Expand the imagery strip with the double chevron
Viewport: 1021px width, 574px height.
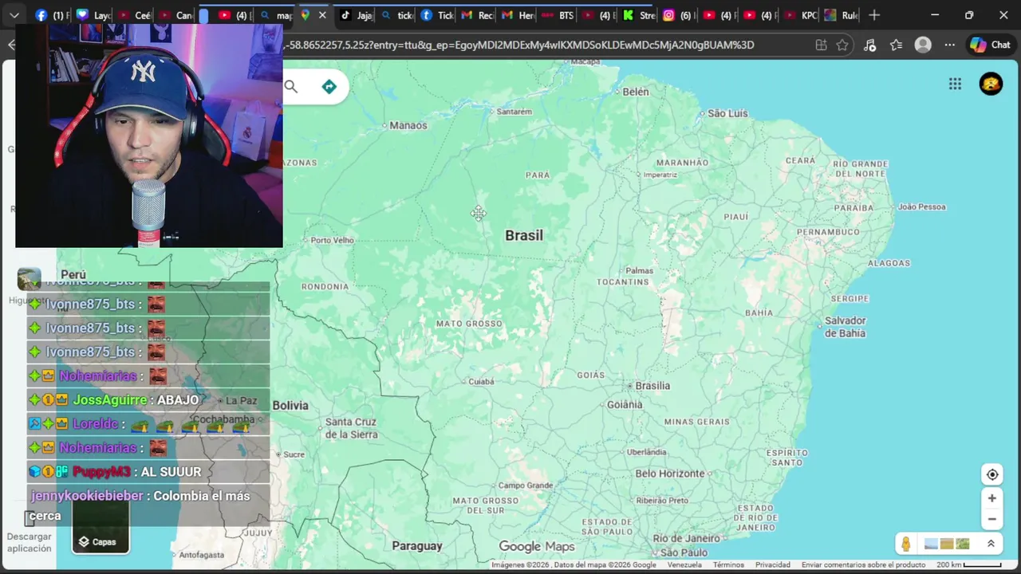[991, 544]
